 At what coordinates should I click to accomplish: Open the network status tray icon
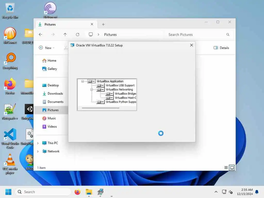(x=224, y=192)
